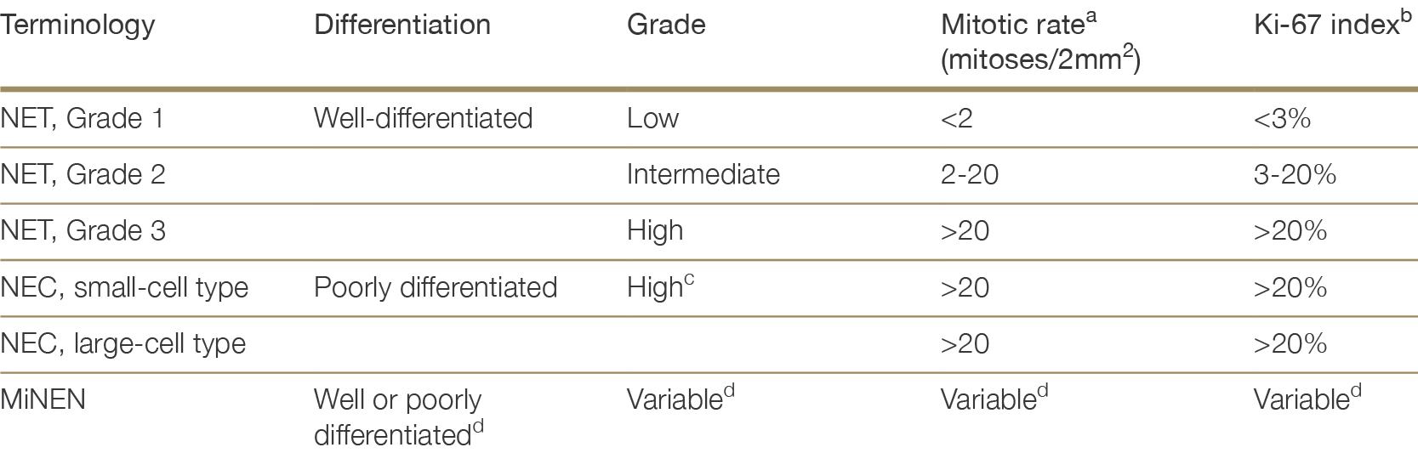Click the "3-20%" Ki-67 value
Screen dimensions: 1418x453
[1295, 174]
